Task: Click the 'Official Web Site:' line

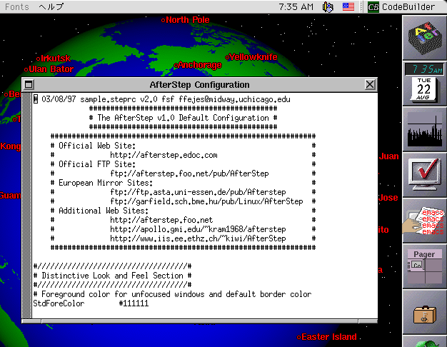Action: pos(97,146)
